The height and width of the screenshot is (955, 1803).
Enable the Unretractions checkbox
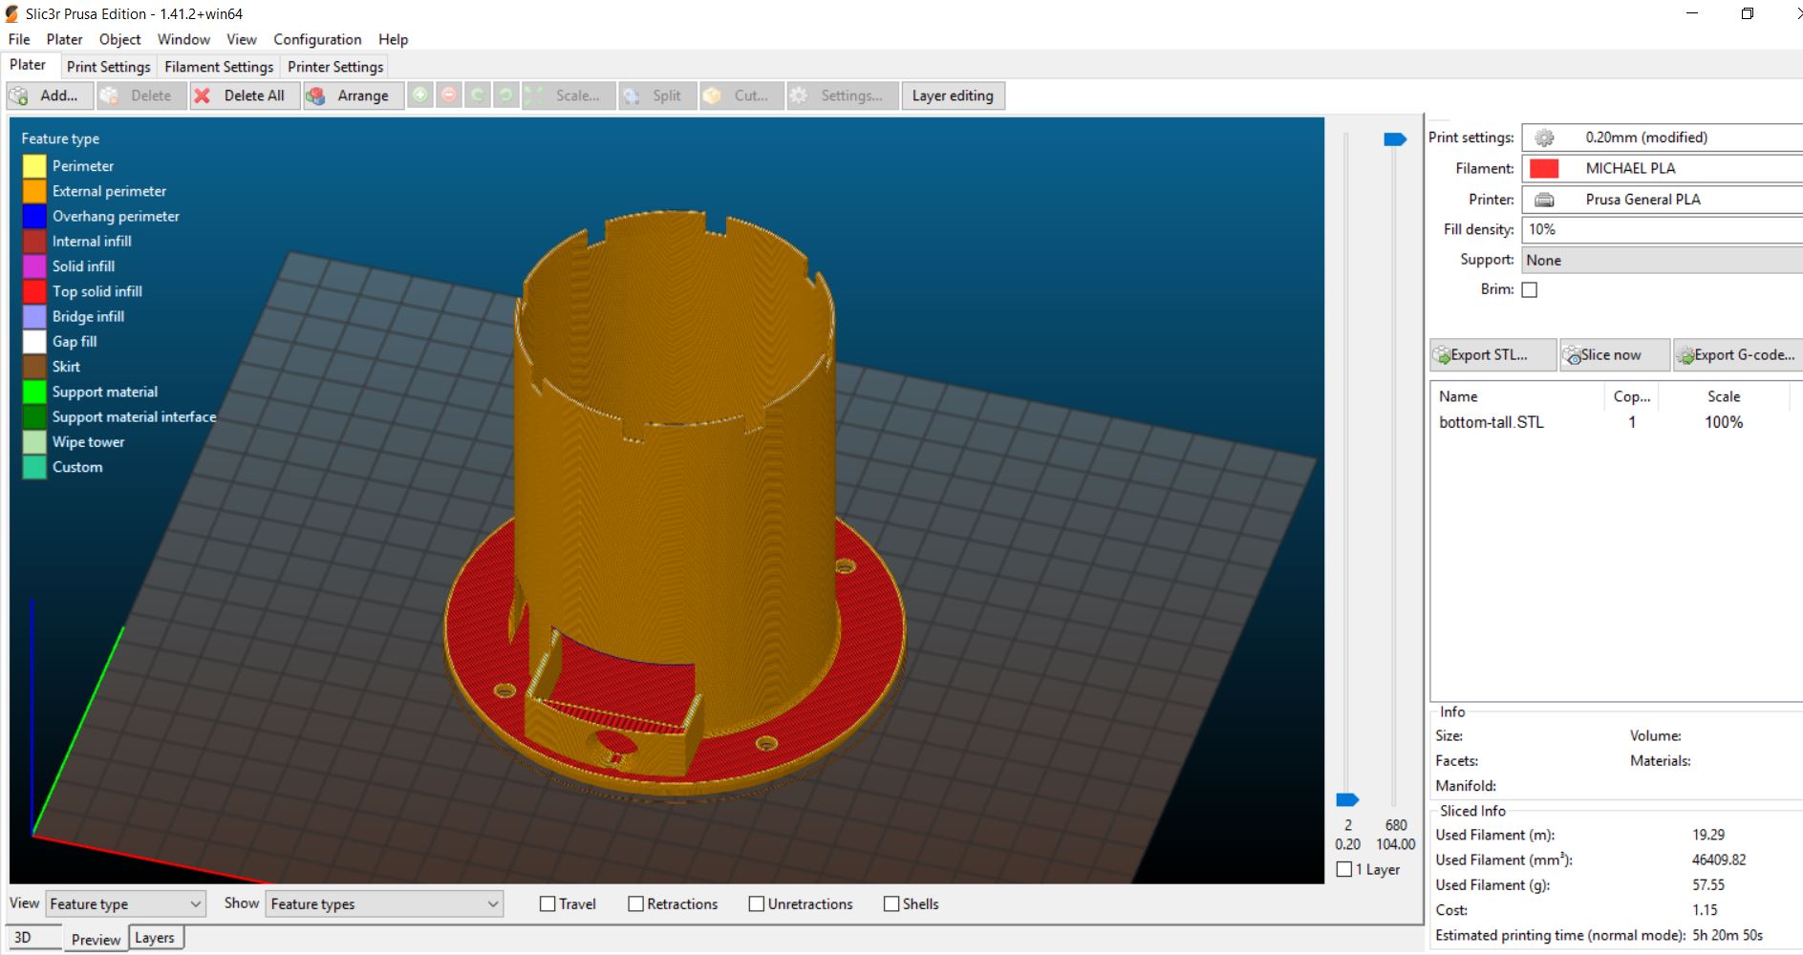click(757, 904)
